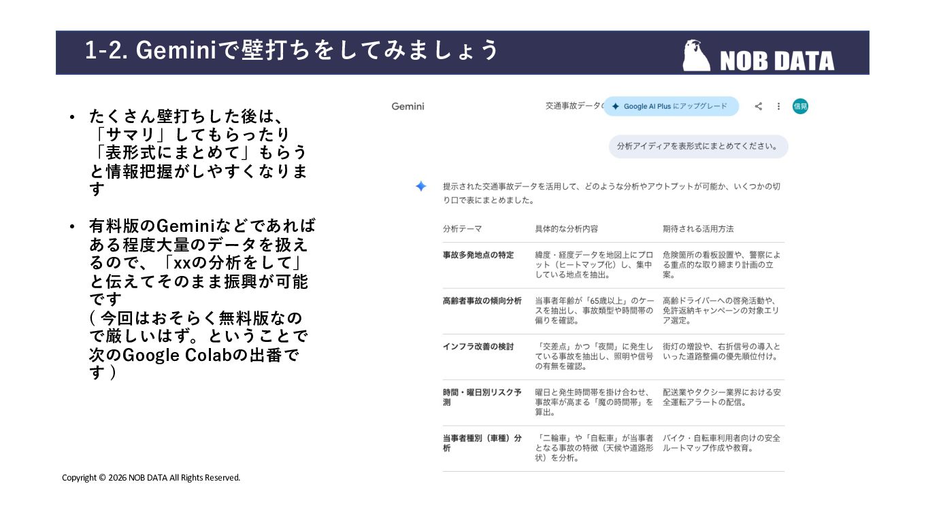This screenshot has width=926, height=520.
Task: Click the cell about 配送業やタクシー業界 alerts
Action: (x=722, y=397)
